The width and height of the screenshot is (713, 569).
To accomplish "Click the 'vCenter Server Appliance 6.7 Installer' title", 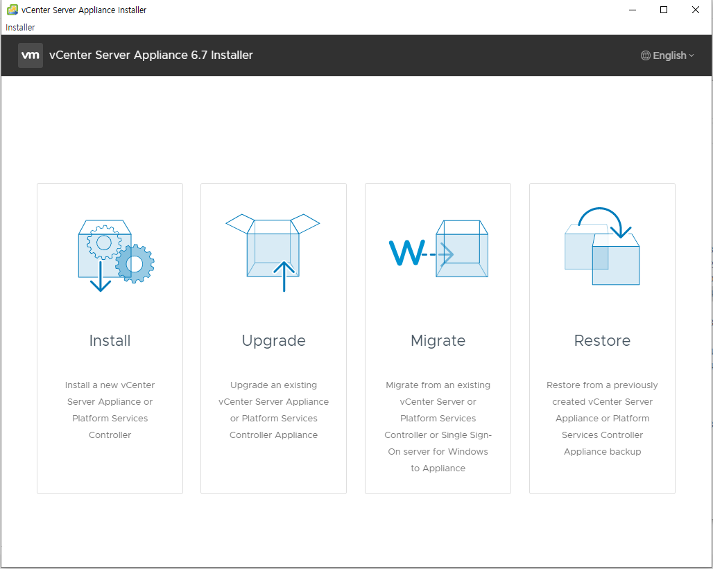I will click(x=151, y=55).
